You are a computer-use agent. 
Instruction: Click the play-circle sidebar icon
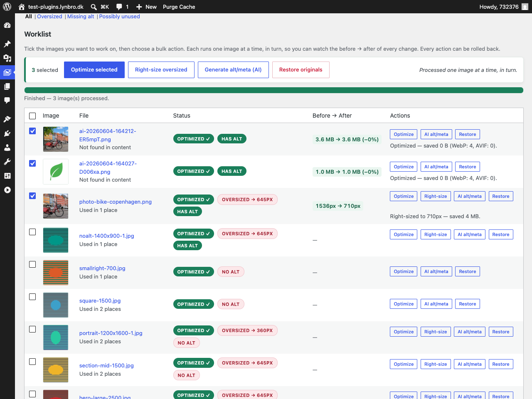7,190
